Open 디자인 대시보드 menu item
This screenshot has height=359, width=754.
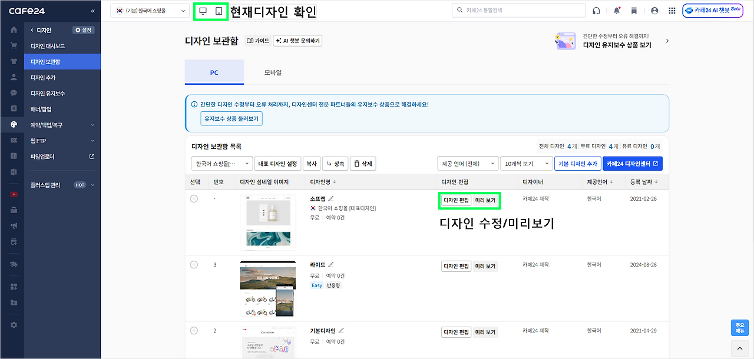[62, 46]
